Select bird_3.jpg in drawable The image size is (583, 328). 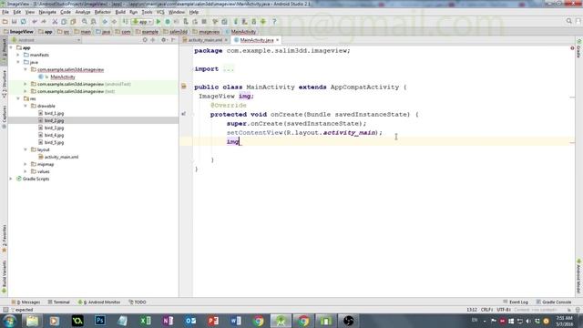click(x=54, y=128)
